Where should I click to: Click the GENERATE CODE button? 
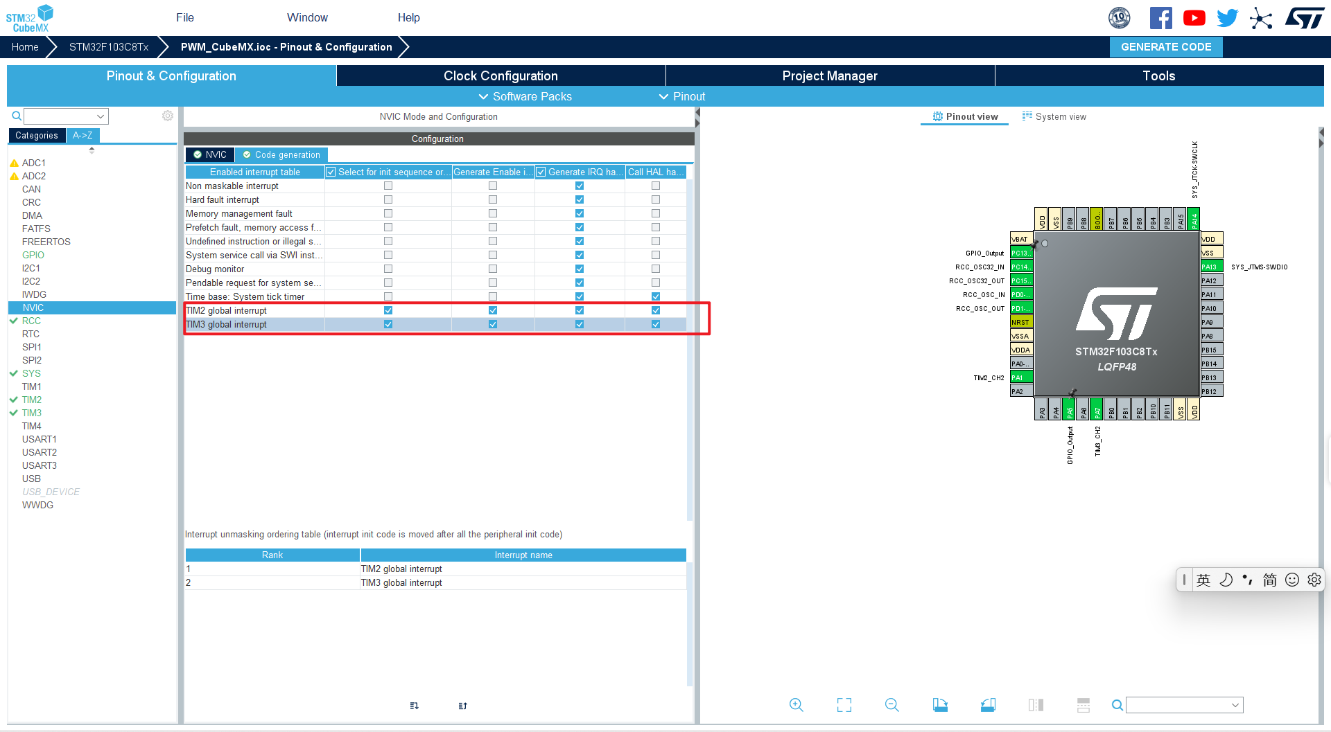(1166, 47)
